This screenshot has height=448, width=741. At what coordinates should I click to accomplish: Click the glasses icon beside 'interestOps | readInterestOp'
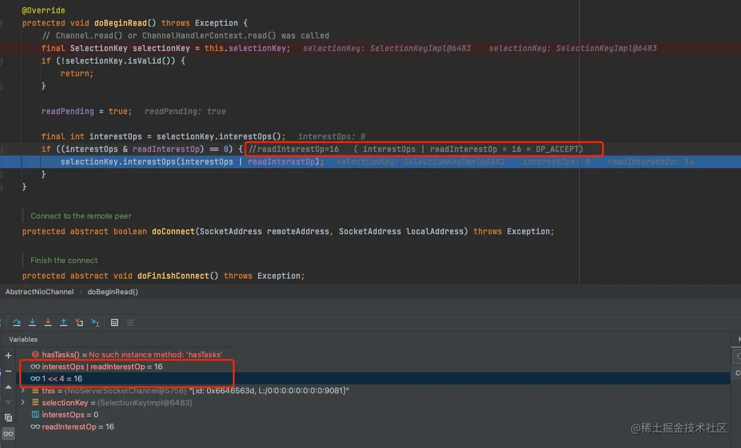pos(35,366)
